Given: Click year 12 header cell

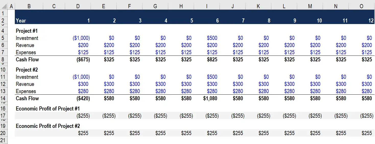Looking at the screenshot, I should click(361, 20).
